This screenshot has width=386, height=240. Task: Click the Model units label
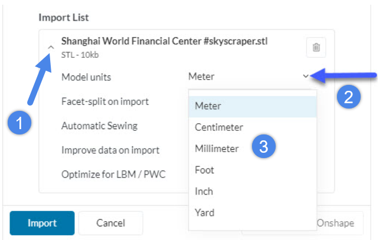tap(86, 76)
